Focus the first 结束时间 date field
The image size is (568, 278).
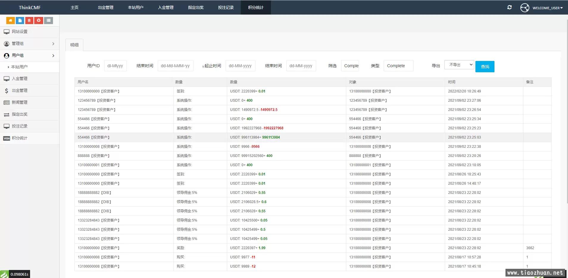pos(176,66)
